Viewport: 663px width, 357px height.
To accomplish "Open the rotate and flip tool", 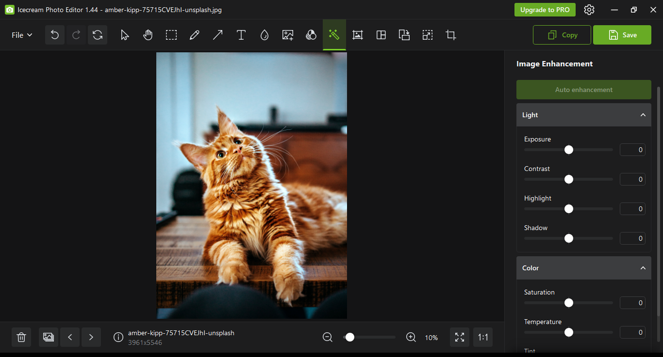I will (x=404, y=35).
